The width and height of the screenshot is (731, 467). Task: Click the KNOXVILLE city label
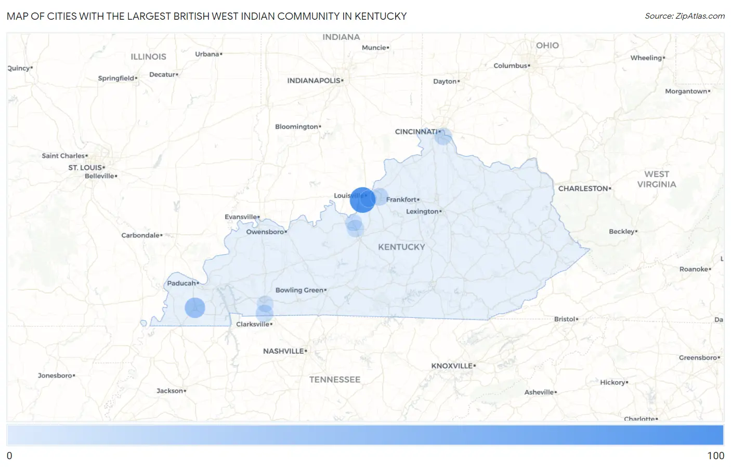452,366
